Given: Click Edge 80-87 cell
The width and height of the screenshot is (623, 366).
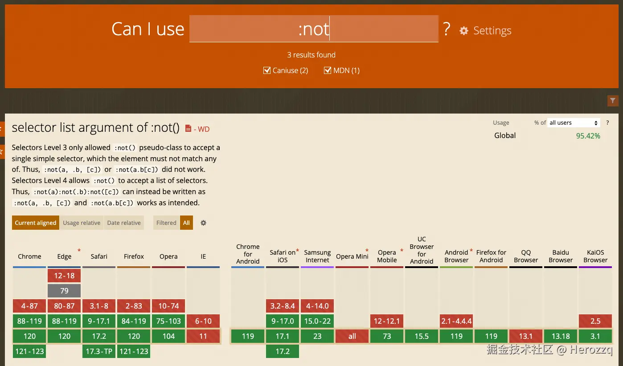Looking at the screenshot, I should click(x=64, y=306).
